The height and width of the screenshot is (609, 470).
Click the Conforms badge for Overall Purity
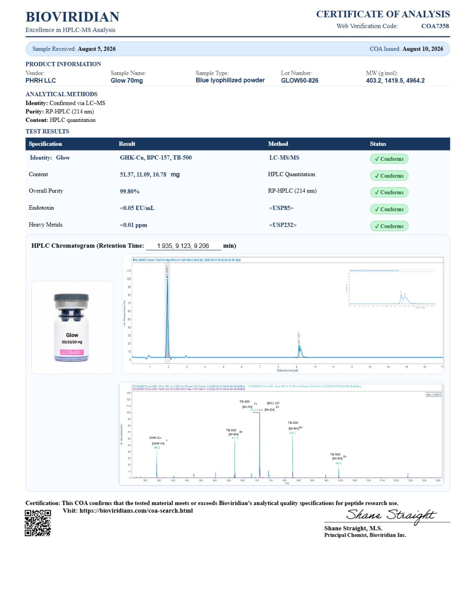(x=389, y=192)
